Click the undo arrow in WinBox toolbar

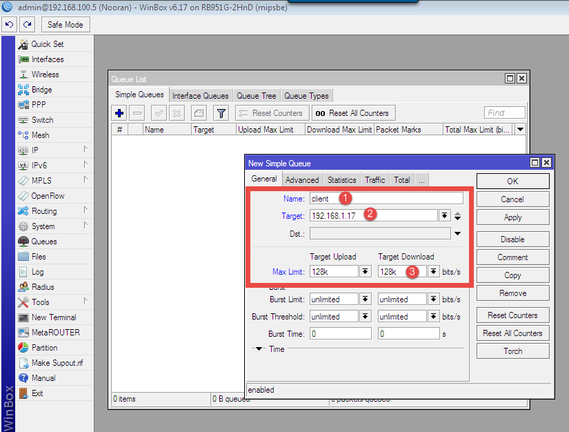click(x=9, y=25)
